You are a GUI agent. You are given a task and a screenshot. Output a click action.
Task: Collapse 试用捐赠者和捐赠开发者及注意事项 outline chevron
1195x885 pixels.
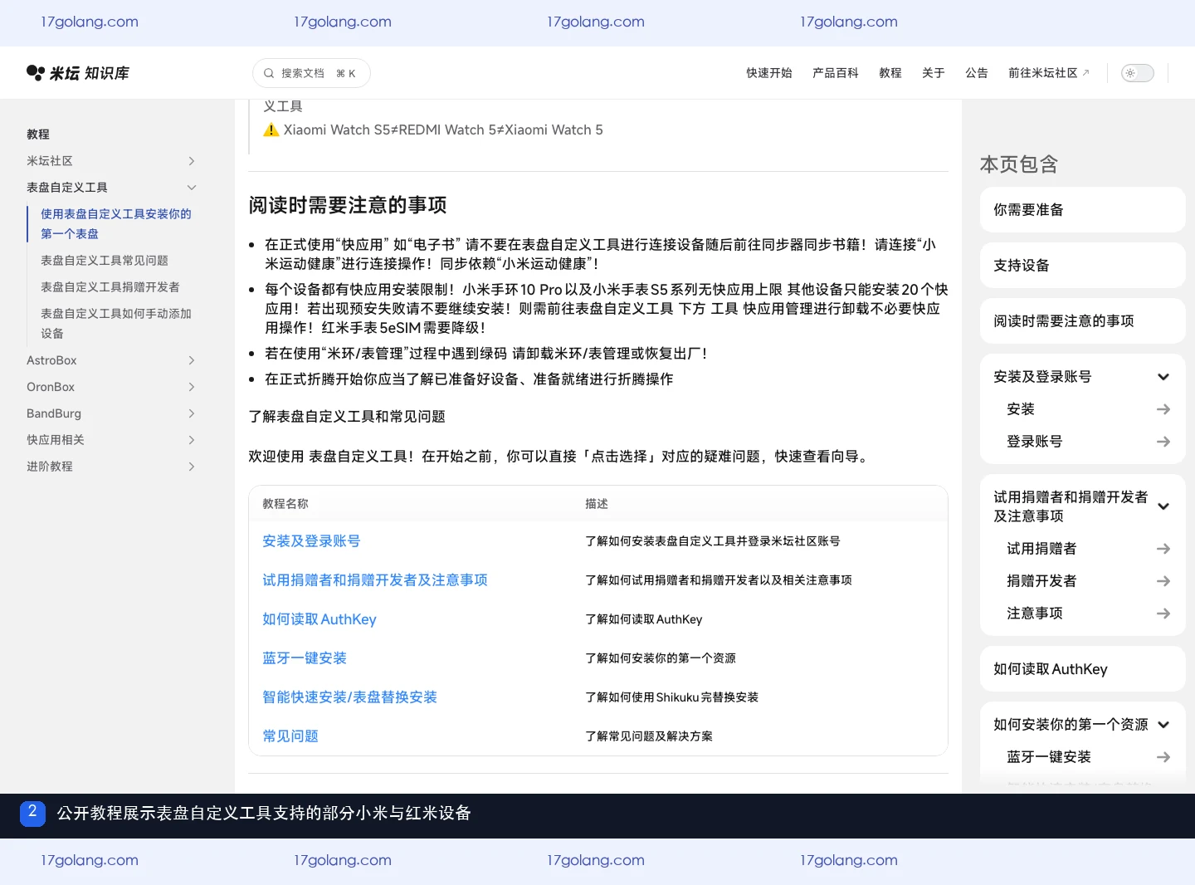[x=1163, y=506]
